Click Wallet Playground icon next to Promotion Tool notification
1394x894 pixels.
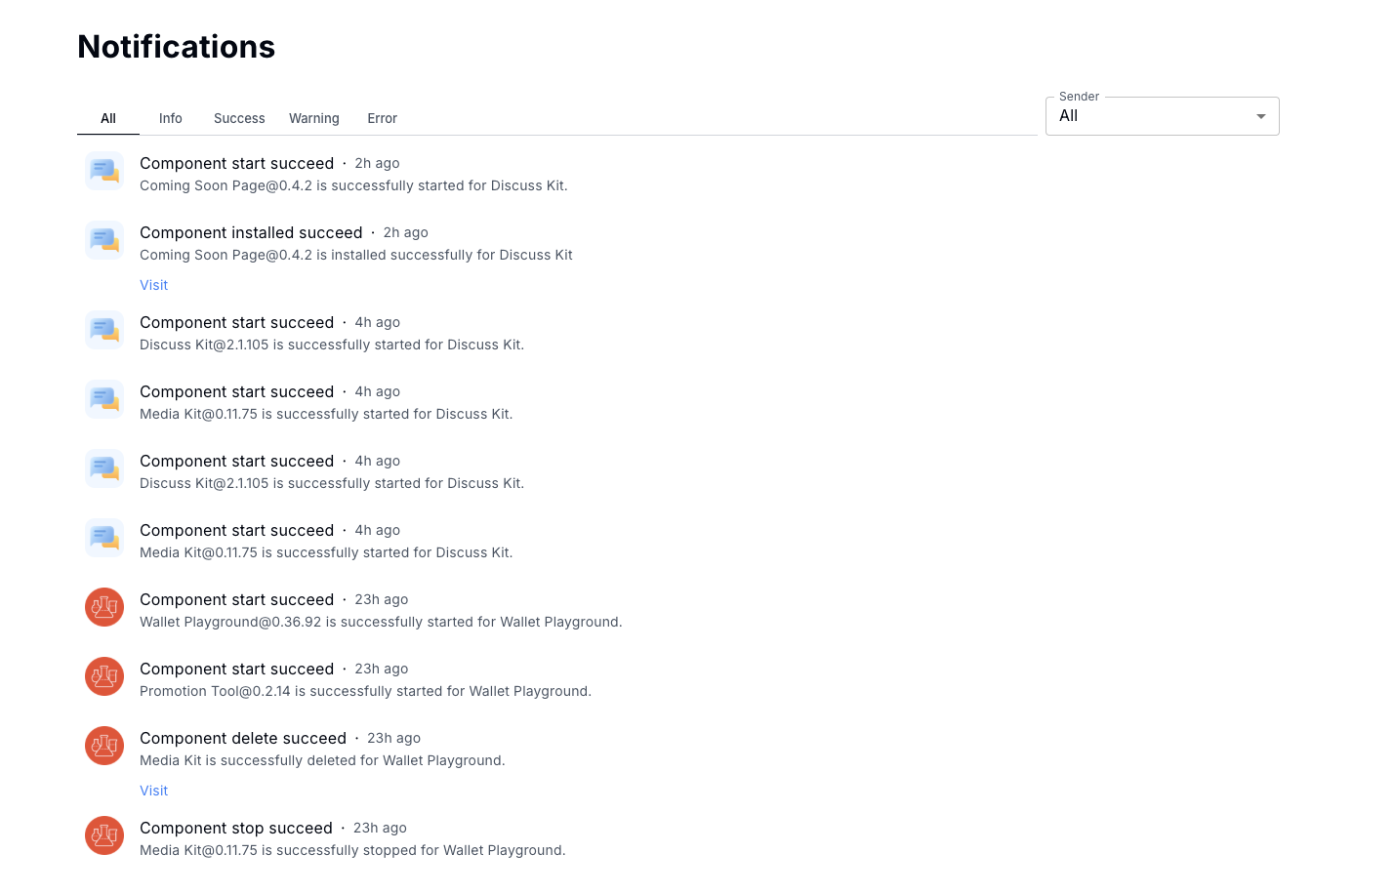(x=104, y=676)
